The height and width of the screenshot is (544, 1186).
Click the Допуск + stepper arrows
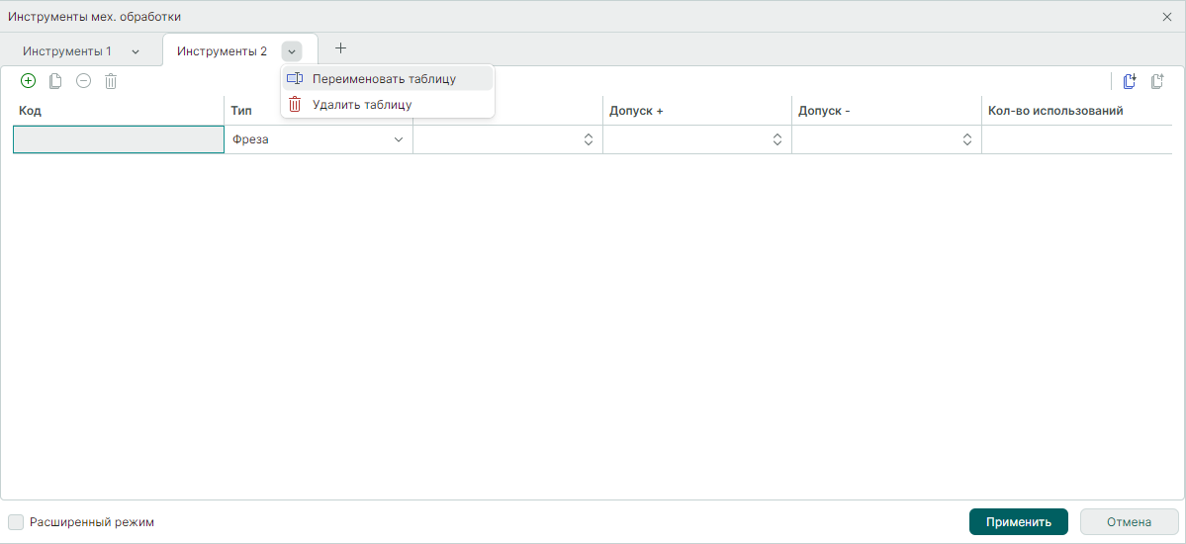coord(777,139)
